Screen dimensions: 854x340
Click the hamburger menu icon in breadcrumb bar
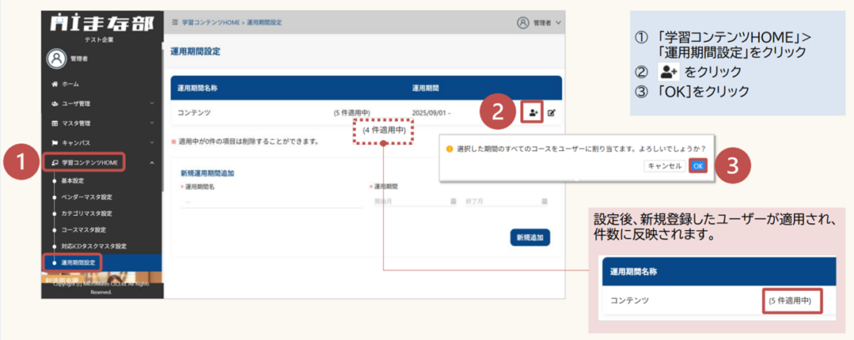coord(174,19)
